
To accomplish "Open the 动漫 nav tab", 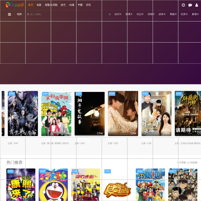I will [72, 5].
